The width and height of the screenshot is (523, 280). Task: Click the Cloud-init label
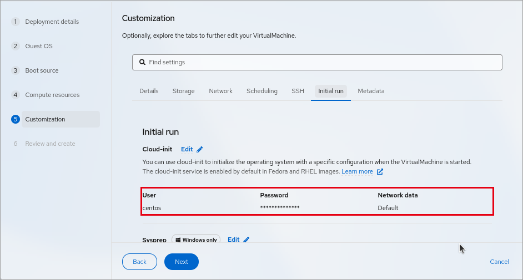(x=157, y=150)
